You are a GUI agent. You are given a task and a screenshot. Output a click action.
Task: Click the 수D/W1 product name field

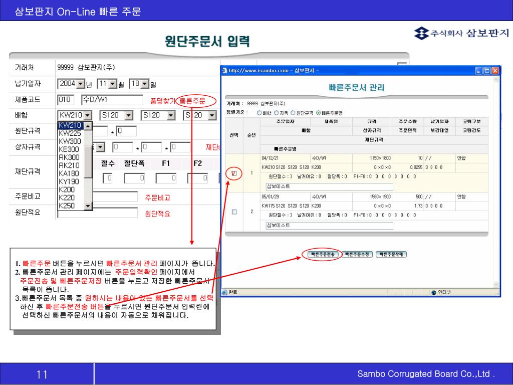[112, 100]
